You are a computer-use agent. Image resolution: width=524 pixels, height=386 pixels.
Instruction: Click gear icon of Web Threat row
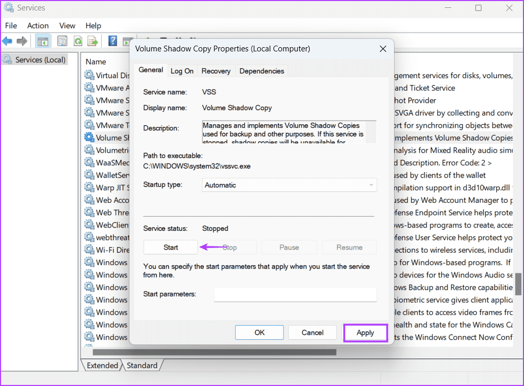pyautogui.click(x=89, y=212)
